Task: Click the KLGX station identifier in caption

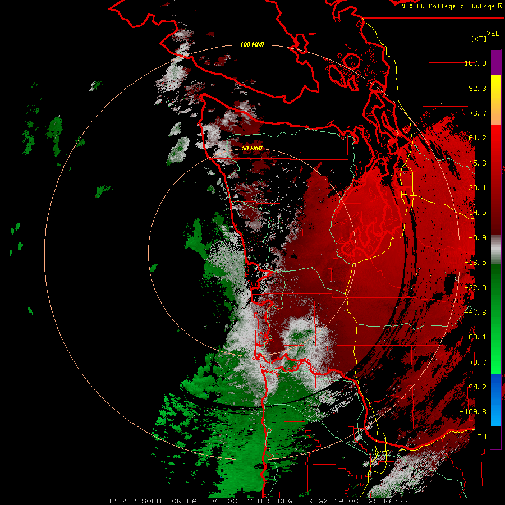Action: (x=319, y=501)
